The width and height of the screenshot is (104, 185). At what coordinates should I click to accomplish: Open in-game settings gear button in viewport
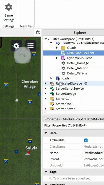[16, 46]
